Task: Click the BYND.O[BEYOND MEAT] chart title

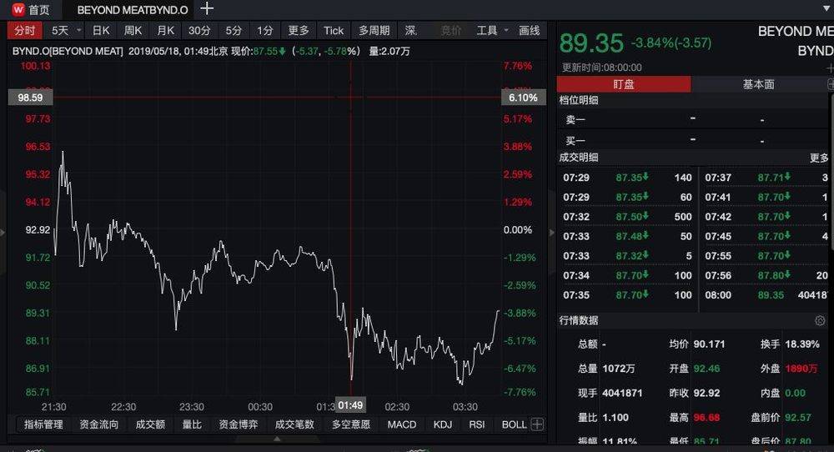Action: point(68,51)
